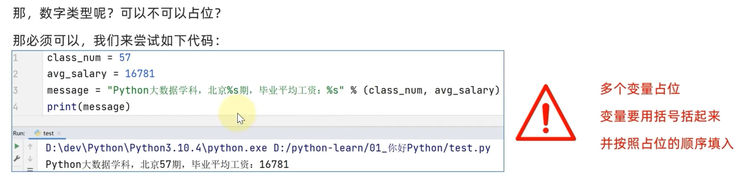Click the soft-wrap icon below down arrow
The width and height of the screenshot is (743, 196).
(30, 169)
